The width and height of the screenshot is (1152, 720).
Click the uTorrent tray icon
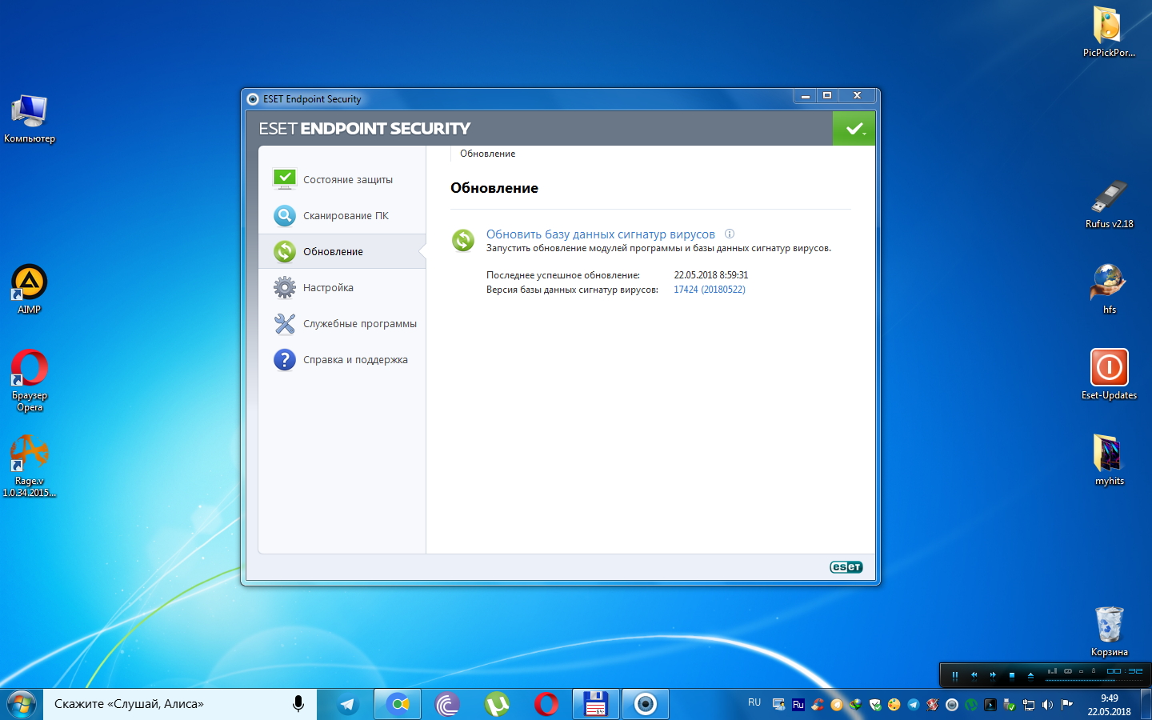(x=971, y=705)
